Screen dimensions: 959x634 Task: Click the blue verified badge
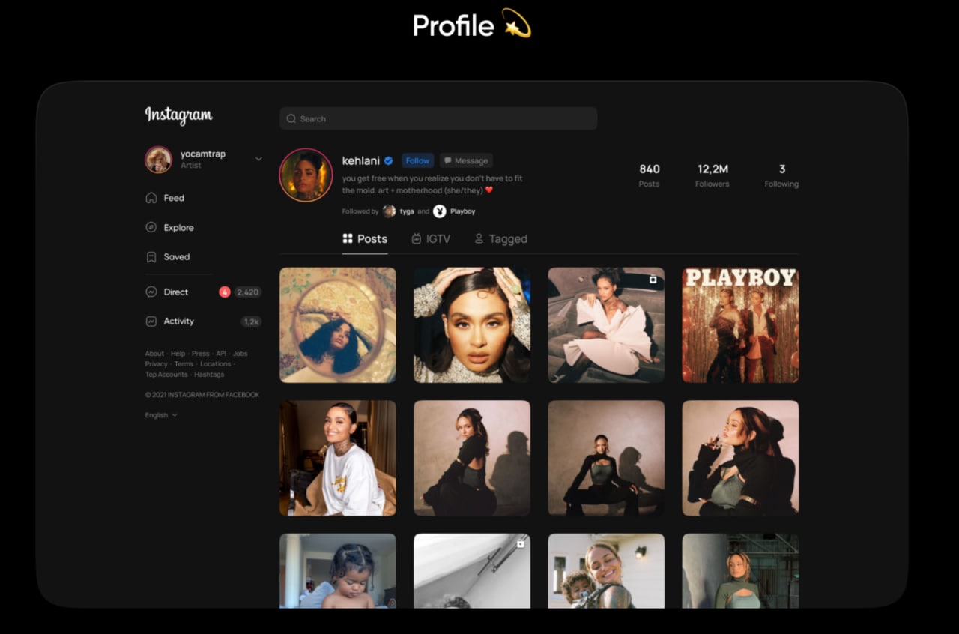(389, 160)
